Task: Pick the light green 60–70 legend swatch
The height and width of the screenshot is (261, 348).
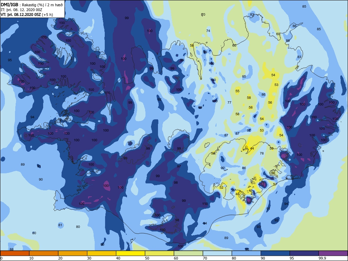Action: coord(188,253)
